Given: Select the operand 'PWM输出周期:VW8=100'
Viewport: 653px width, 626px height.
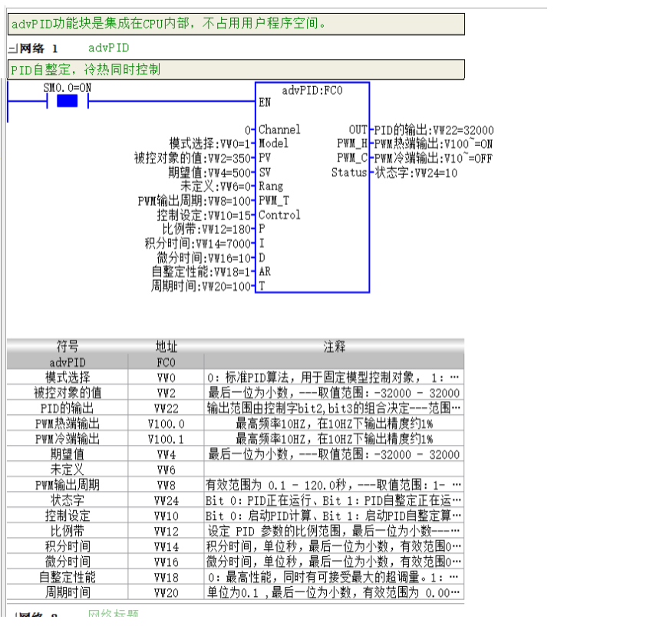Looking at the screenshot, I should point(194,201).
